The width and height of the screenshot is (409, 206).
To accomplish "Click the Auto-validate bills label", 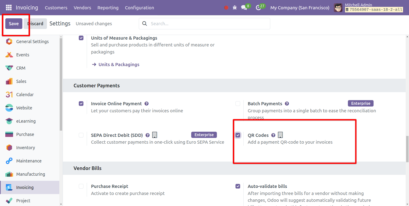I will [267, 186].
